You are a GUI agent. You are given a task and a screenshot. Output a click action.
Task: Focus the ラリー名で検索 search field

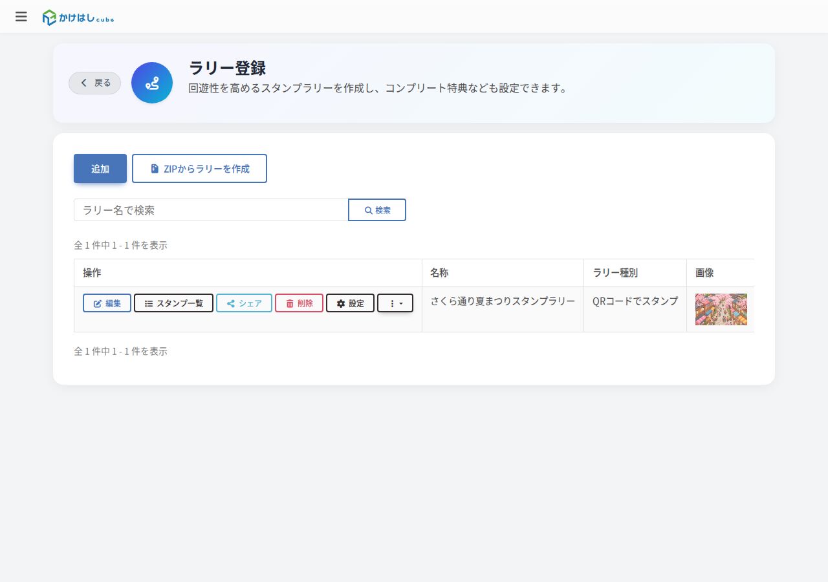[211, 210]
